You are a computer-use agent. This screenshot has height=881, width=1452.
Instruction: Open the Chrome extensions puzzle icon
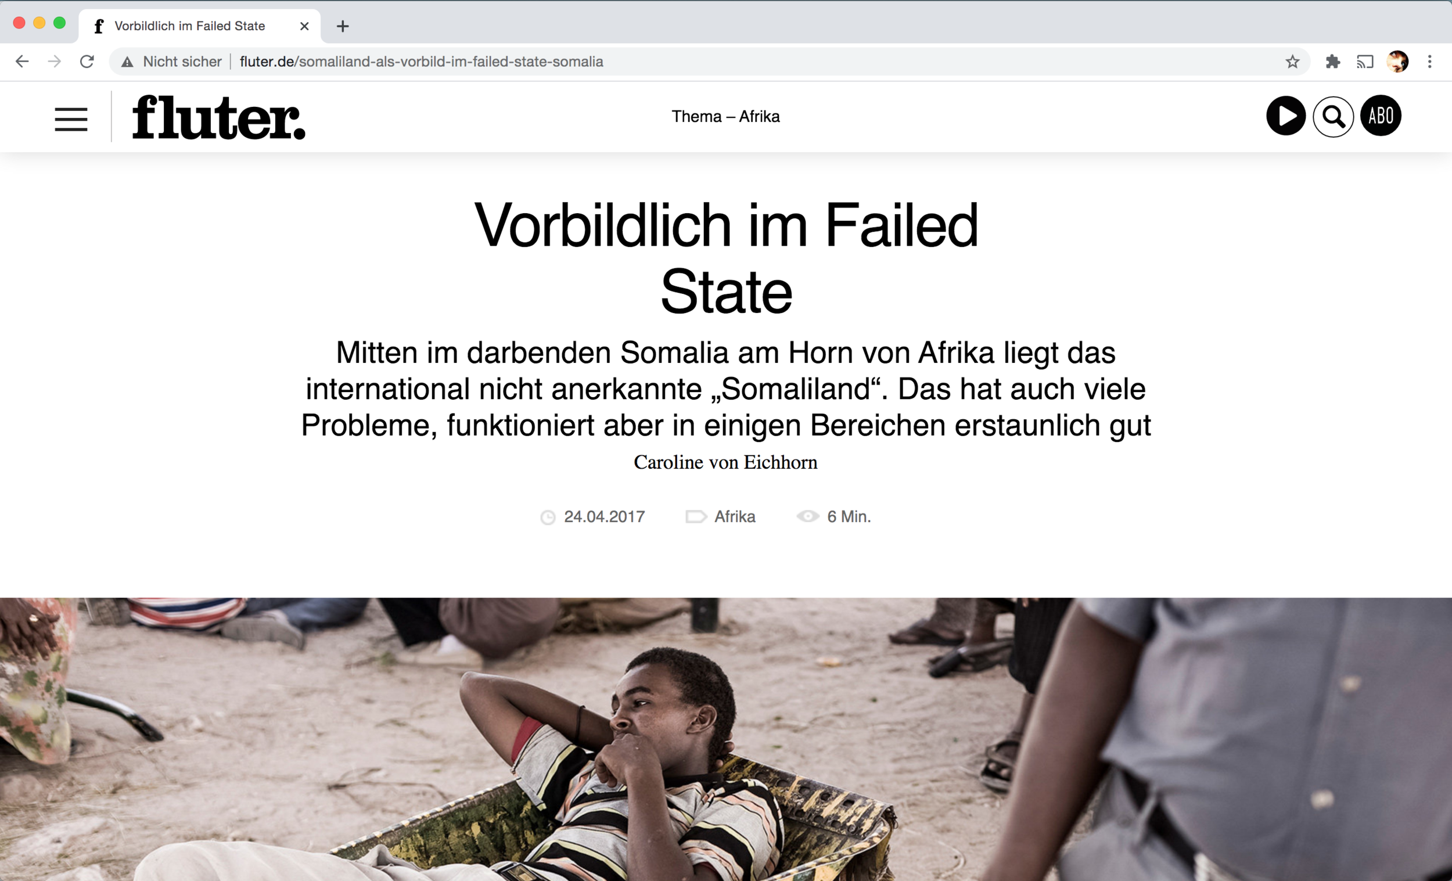click(x=1333, y=62)
